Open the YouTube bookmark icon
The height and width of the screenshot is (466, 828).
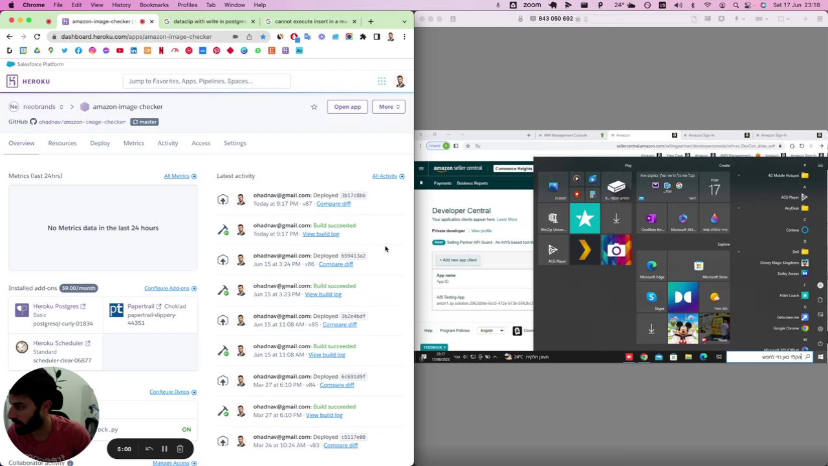tap(120, 50)
